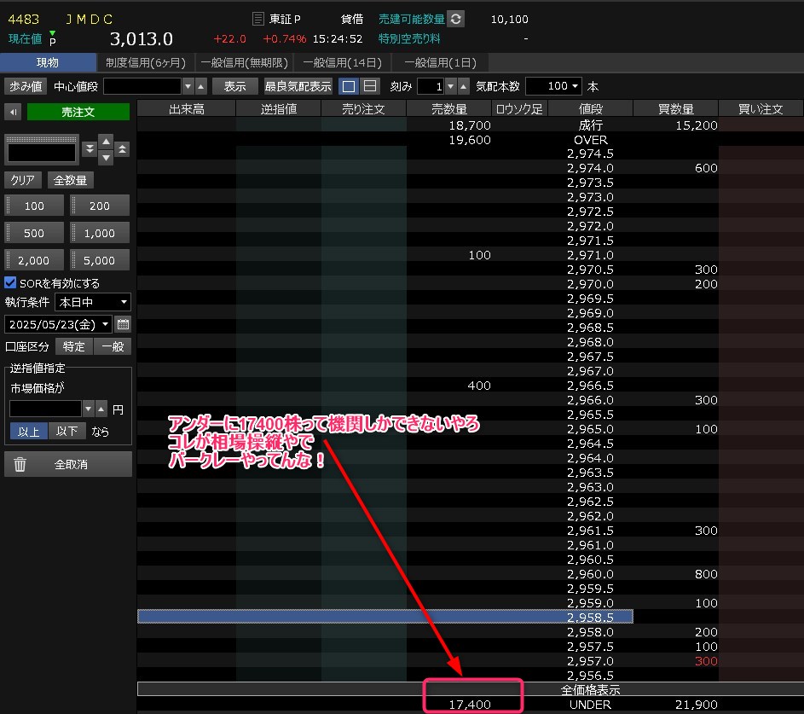The height and width of the screenshot is (714, 804).
Task: Click the 売り注文 column header
Action: 363,108
